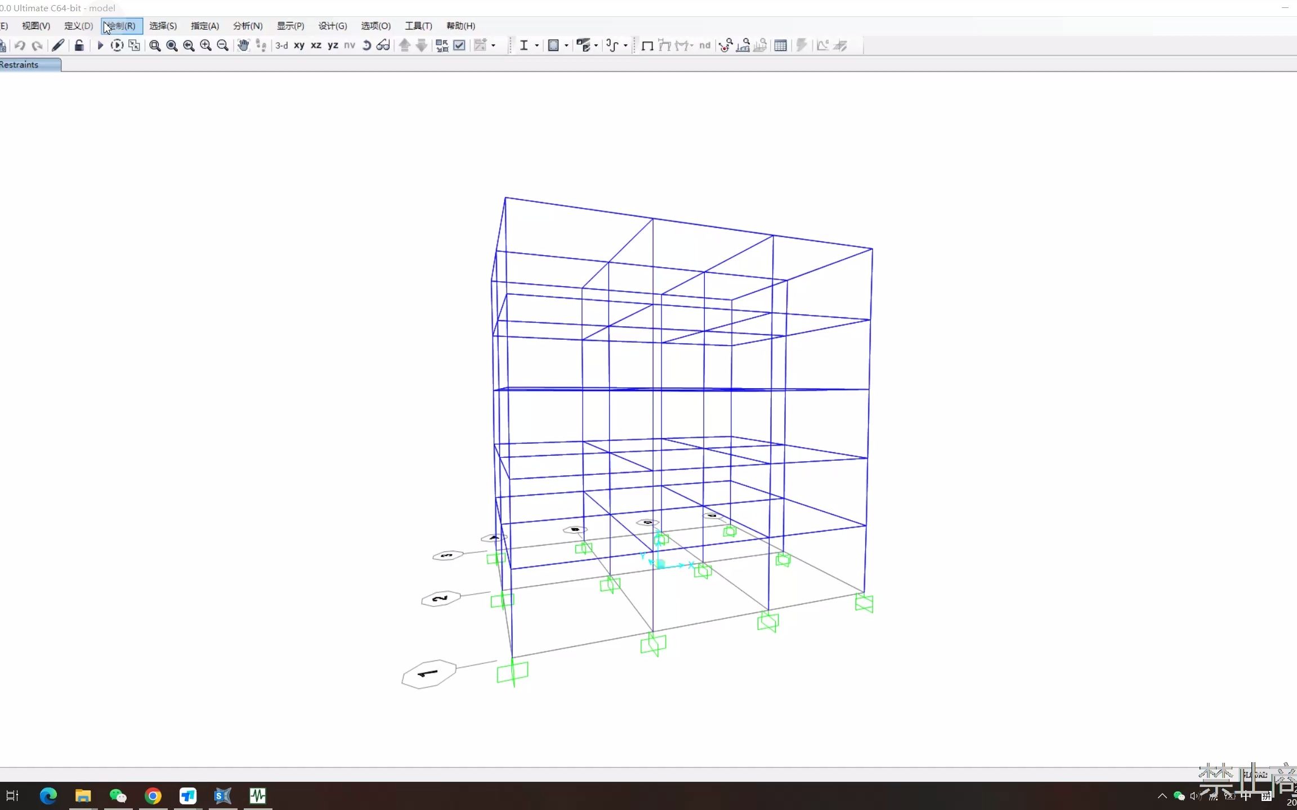Screen dimensions: 1297x810
Task: Toggle the Set Display Options checkmark icon
Action: pyautogui.click(x=459, y=46)
